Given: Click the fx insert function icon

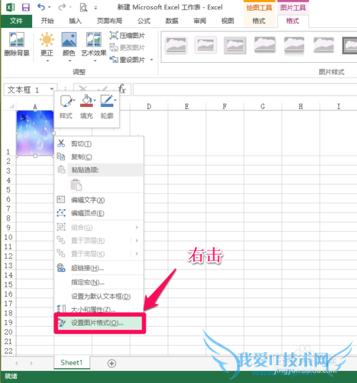Looking at the screenshot, I should pyautogui.click(x=122, y=89).
